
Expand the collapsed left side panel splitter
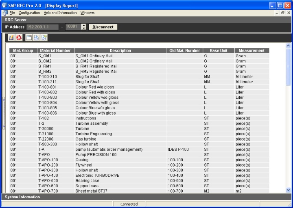[x=4, y=113]
